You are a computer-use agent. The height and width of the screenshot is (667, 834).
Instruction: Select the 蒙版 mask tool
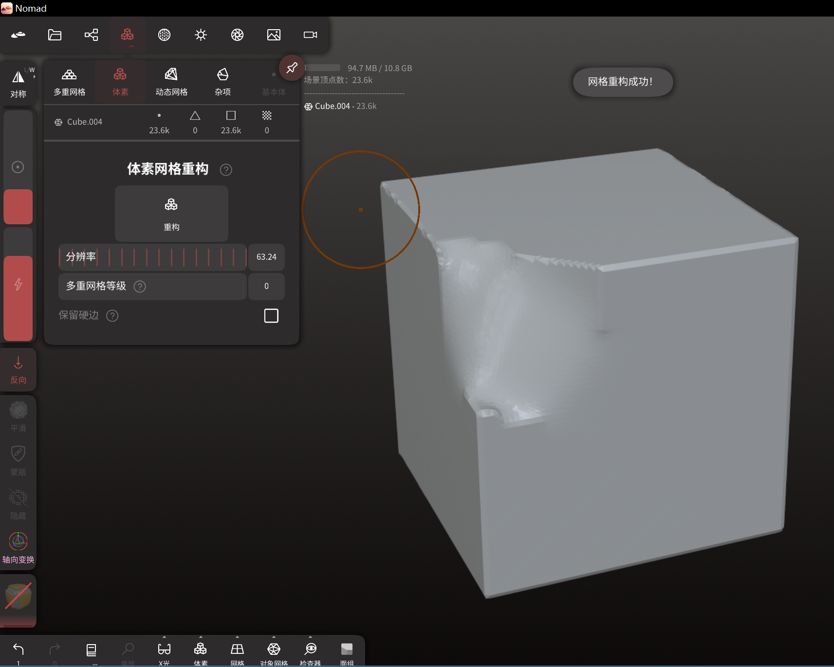pos(18,460)
